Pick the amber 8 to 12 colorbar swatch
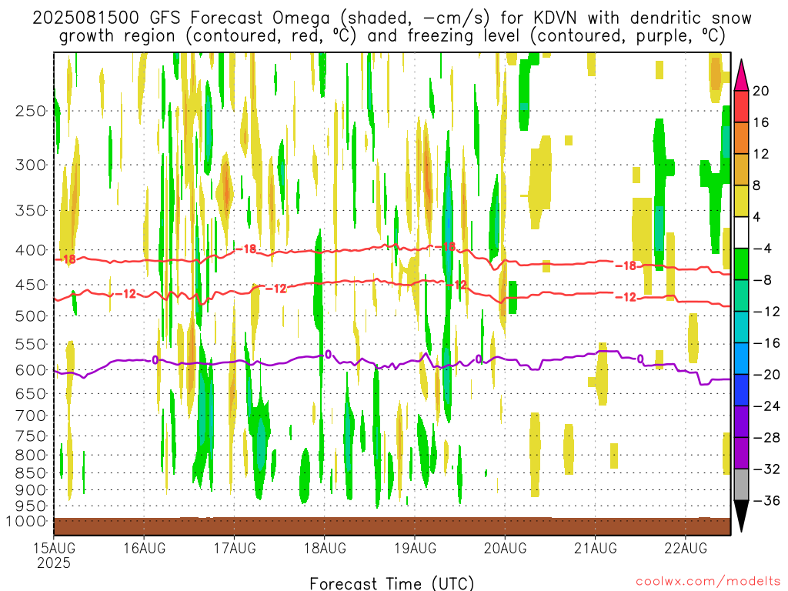The height and width of the screenshot is (591, 788). (741, 170)
